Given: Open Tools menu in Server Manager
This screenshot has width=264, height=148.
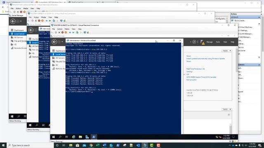Looking at the screenshot, I should click(218, 42).
